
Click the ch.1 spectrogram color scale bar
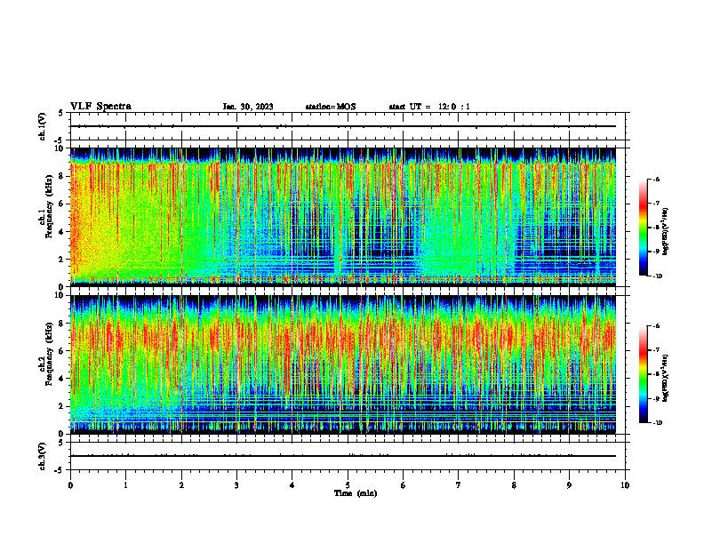coord(643,228)
